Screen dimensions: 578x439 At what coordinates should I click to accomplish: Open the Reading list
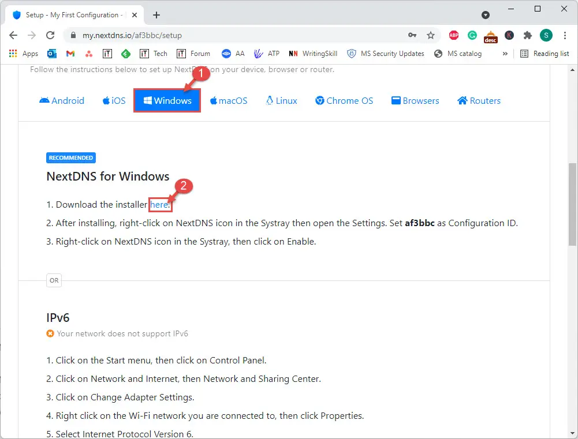(x=545, y=54)
